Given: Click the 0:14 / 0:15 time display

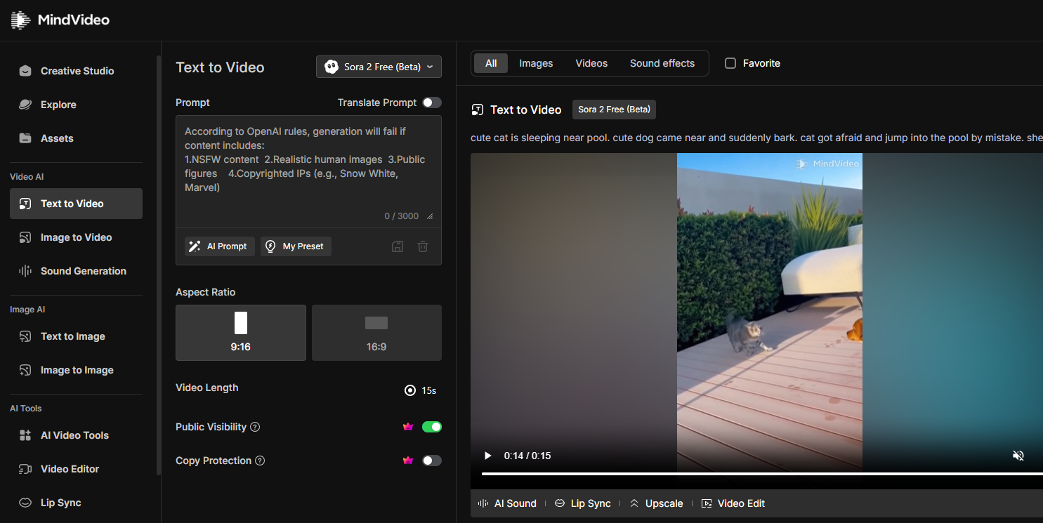Looking at the screenshot, I should [527, 456].
